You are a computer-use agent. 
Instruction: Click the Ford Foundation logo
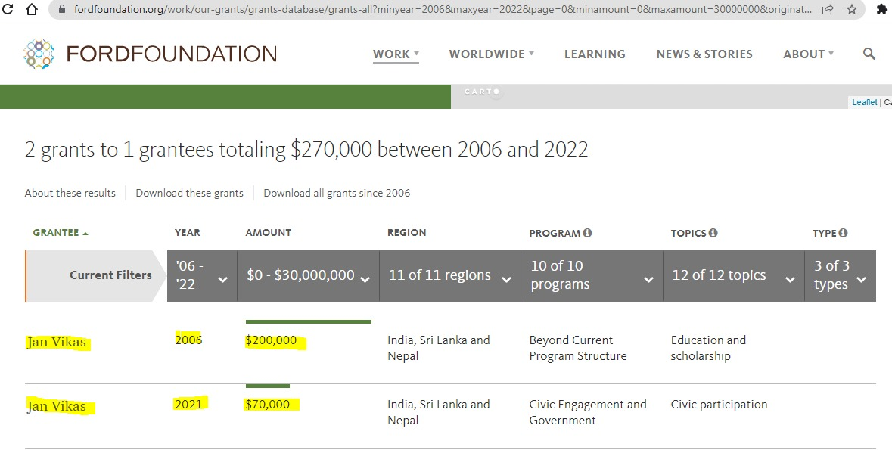click(150, 54)
